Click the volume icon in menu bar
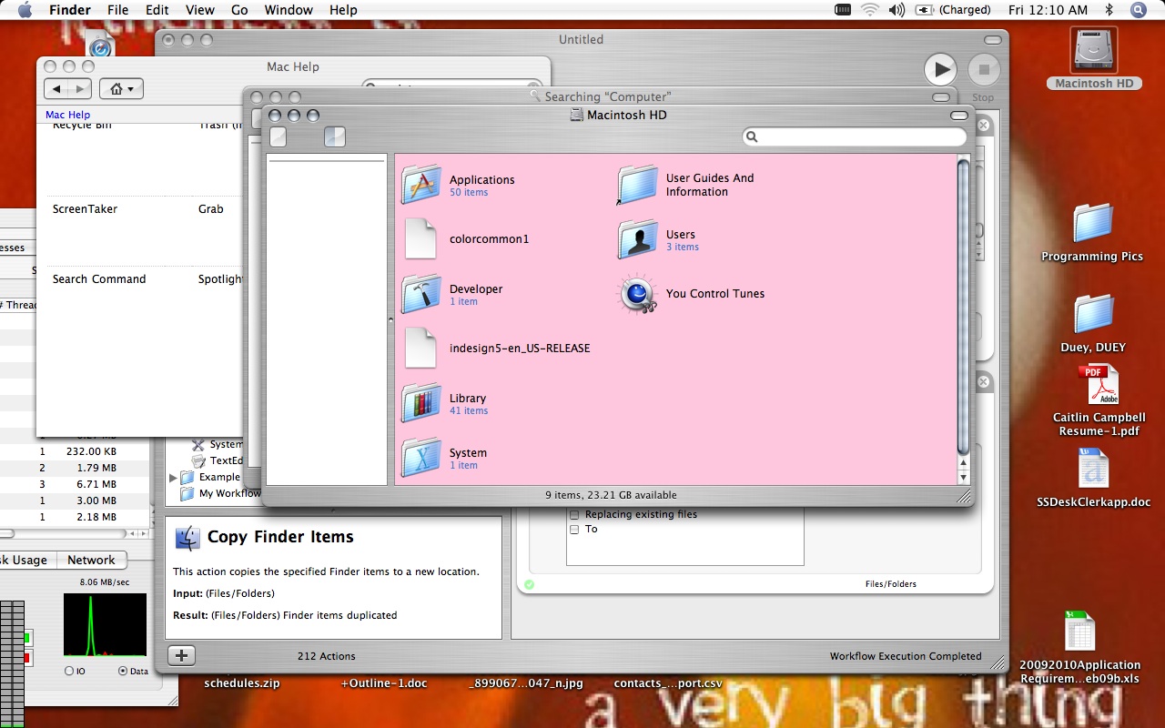 (897, 10)
